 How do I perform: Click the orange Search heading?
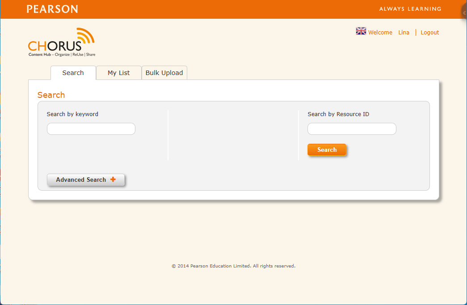(51, 95)
